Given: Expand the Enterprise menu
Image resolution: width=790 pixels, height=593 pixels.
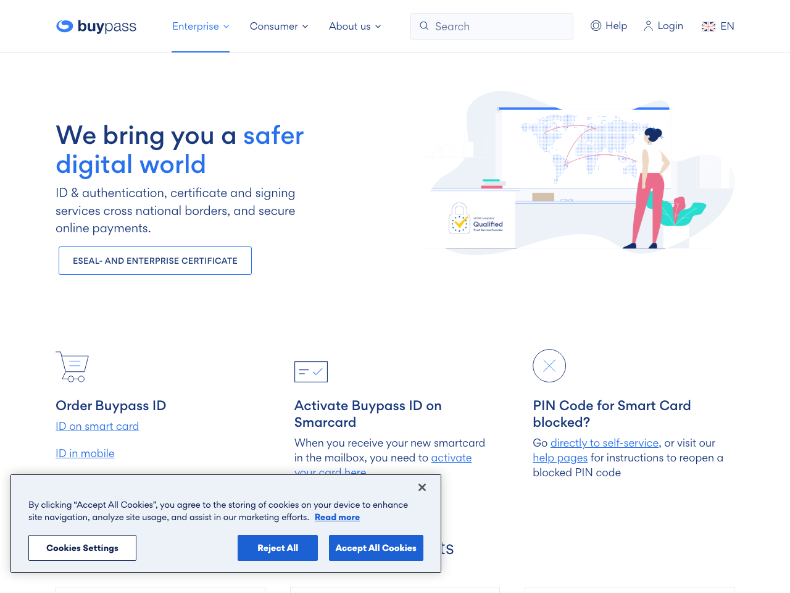Looking at the screenshot, I should click(200, 26).
